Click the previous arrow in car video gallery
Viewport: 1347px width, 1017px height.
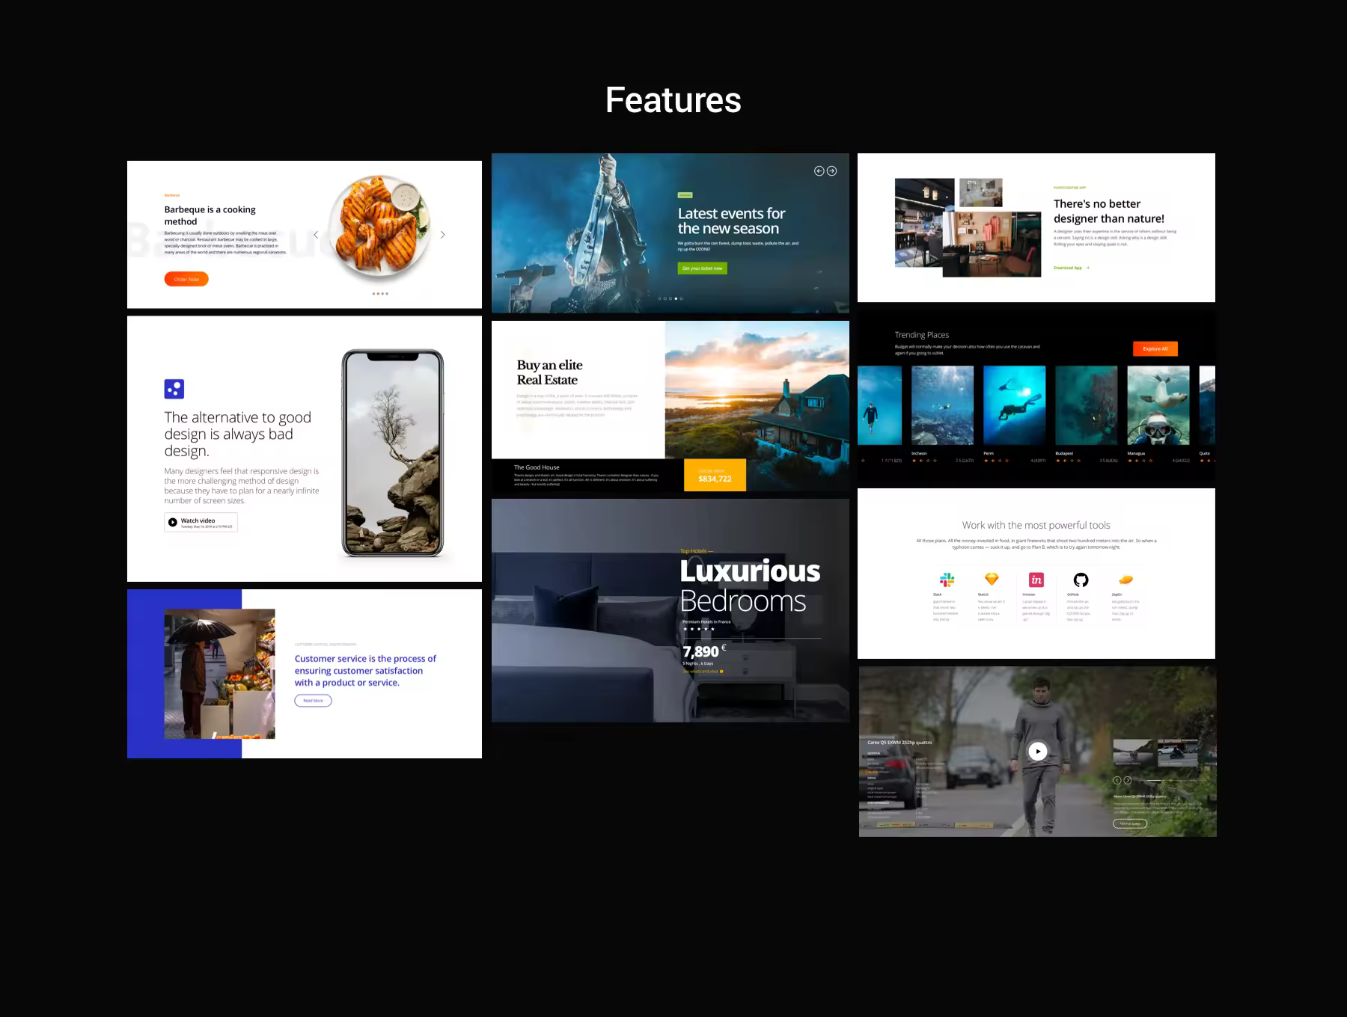[x=1117, y=780]
